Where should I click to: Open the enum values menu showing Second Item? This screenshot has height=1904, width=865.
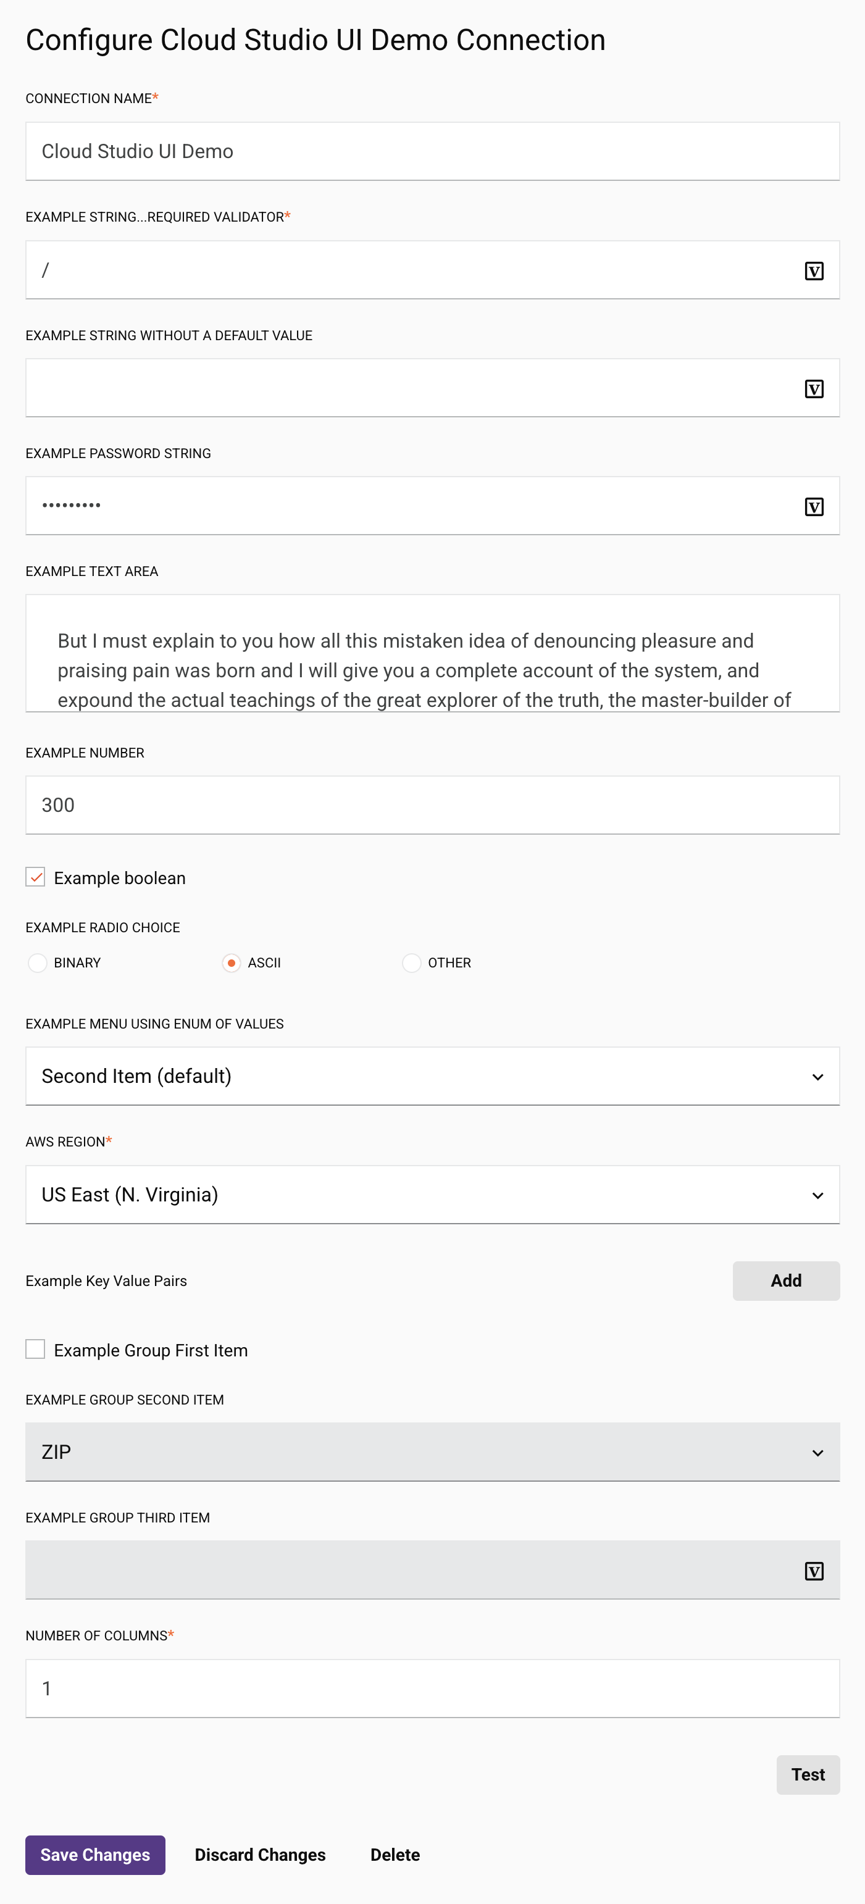point(432,1076)
